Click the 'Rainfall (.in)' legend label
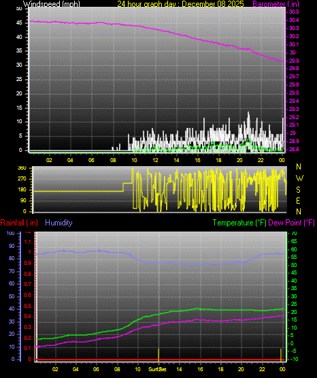The width and height of the screenshot is (317, 378). pos(19,223)
